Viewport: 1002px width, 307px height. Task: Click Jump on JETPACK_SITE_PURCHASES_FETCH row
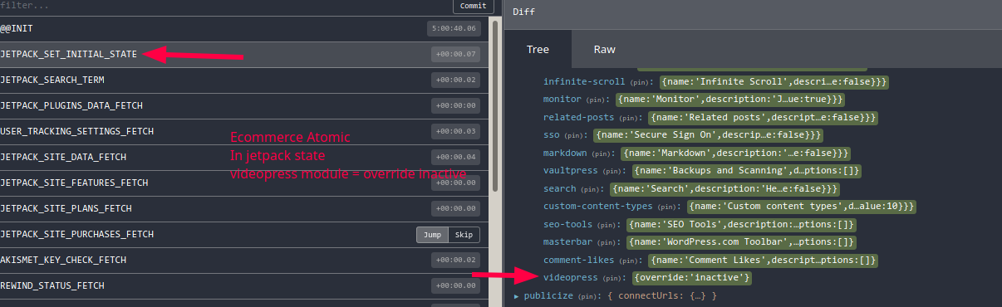point(432,234)
